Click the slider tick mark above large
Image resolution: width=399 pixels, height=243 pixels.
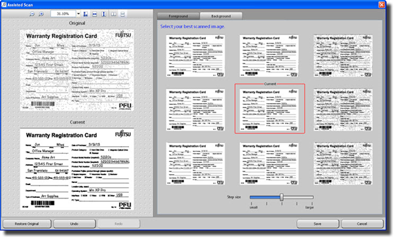point(312,204)
